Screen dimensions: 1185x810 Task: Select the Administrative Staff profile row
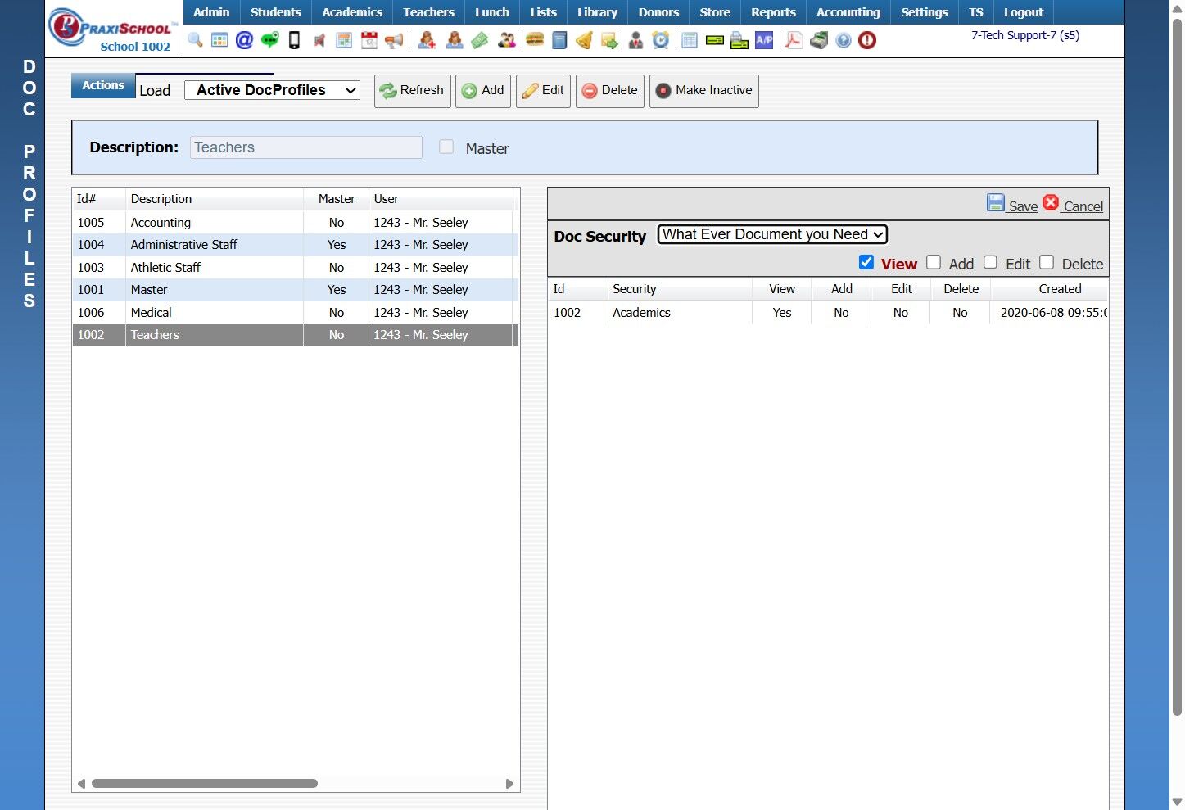pyautogui.click(x=184, y=245)
